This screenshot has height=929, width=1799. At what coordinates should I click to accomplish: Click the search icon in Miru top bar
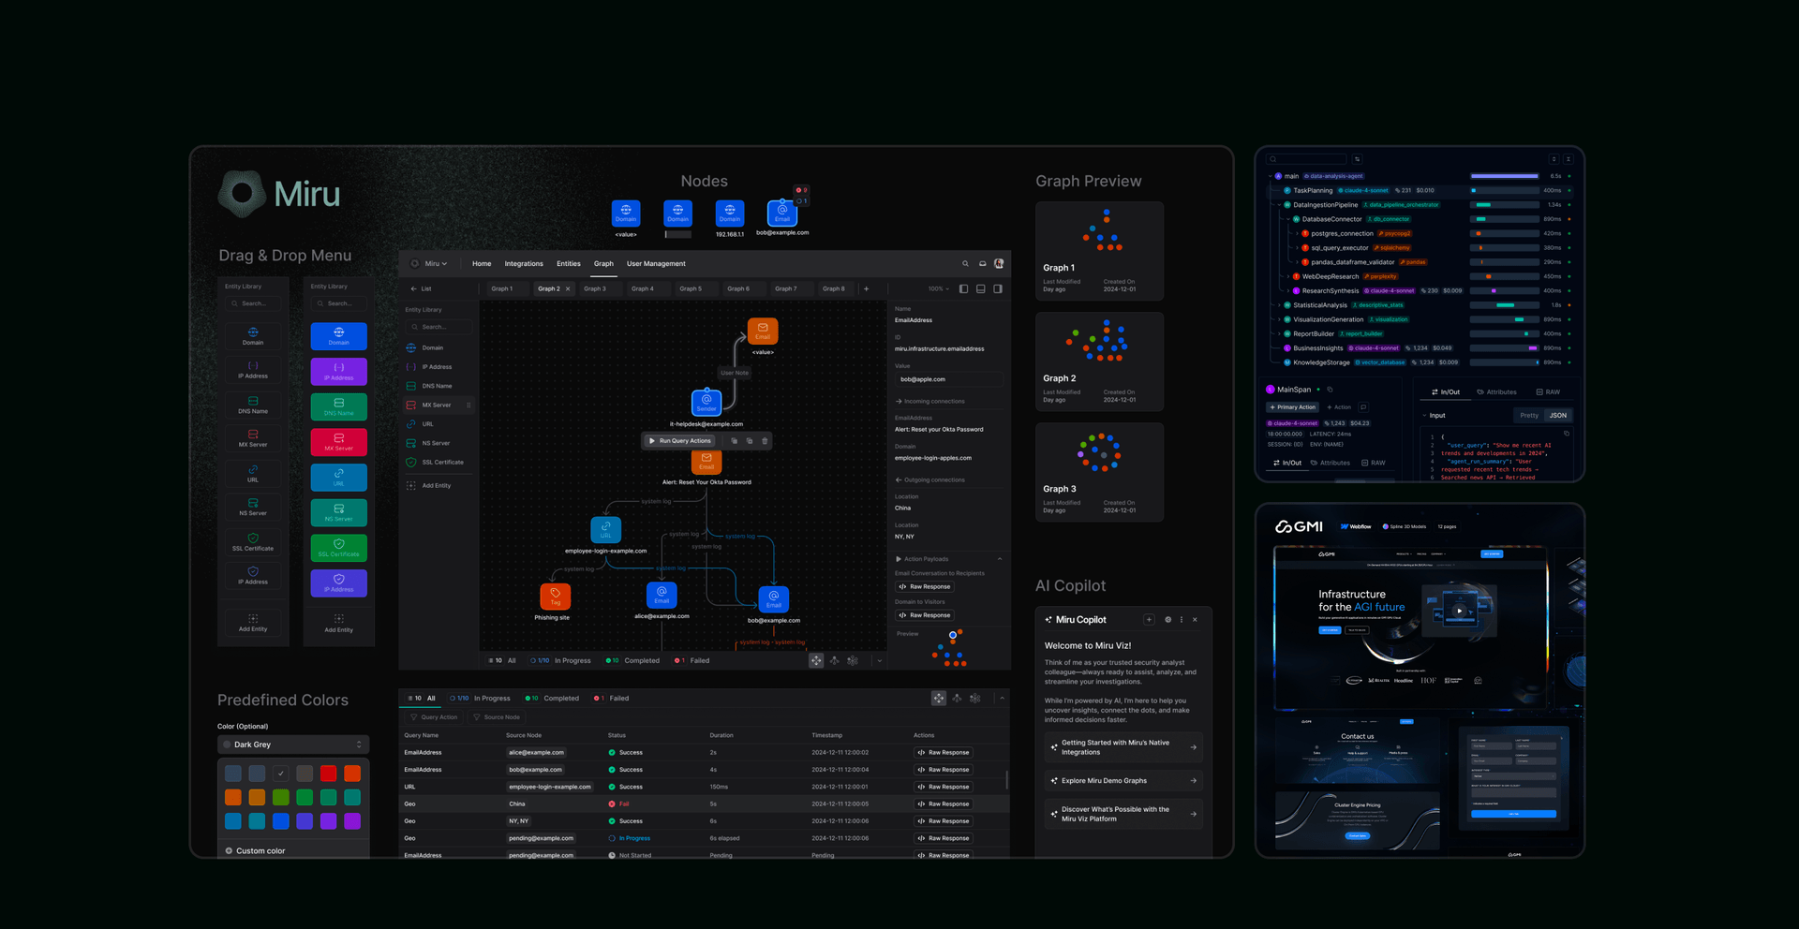(x=965, y=264)
